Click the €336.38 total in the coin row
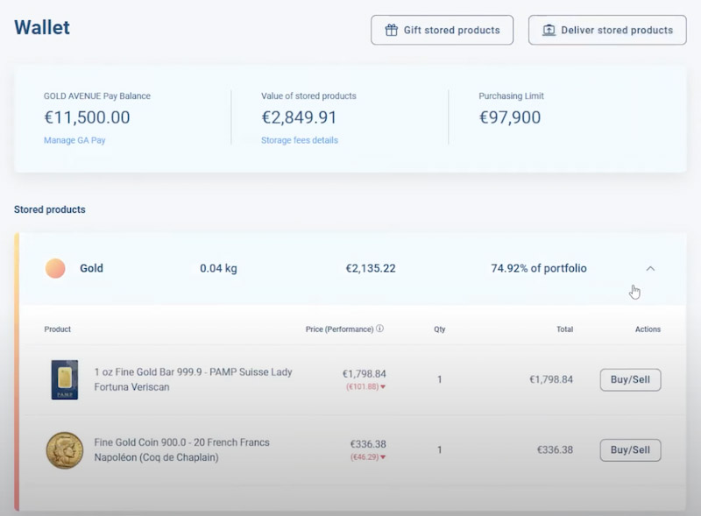The height and width of the screenshot is (516, 701). 555,449
